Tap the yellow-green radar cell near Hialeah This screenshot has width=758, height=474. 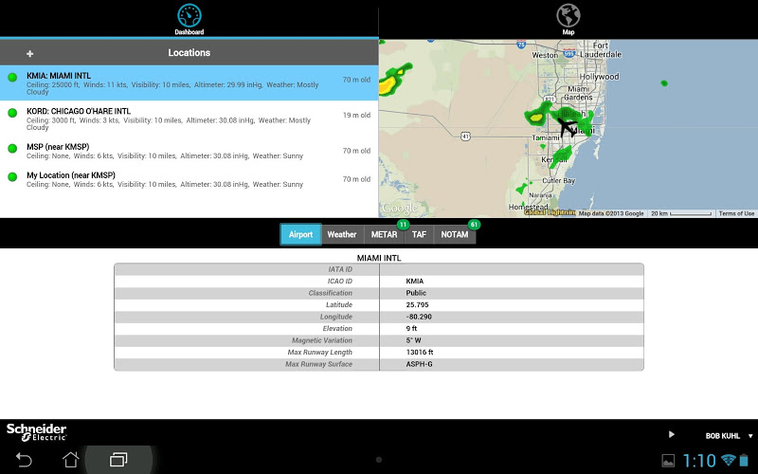[536, 117]
